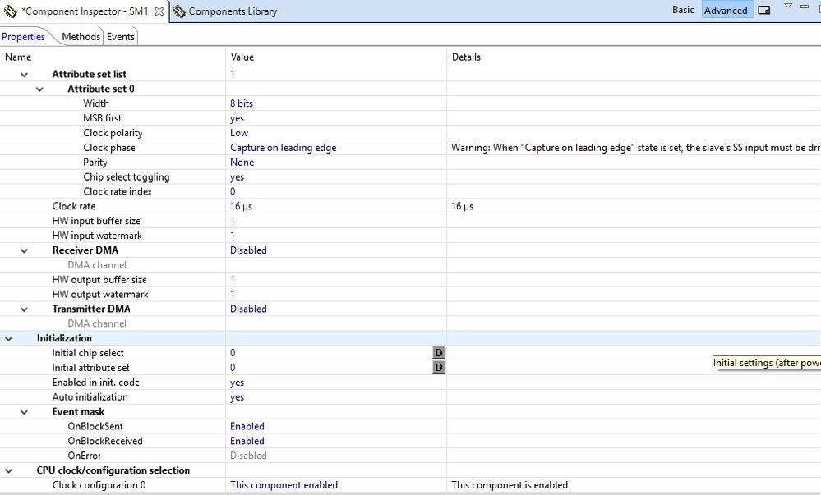This screenshot has height=495, width=821.
Task: Collapse the Event mask group
Action: click(x=24, y=412)
